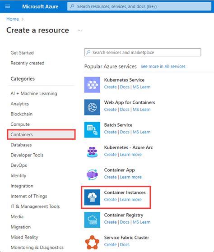Screen dimensions: 214x252
Task: Open the ellipsis menu beside Create a resource
Action: click(x=79, y=30)
